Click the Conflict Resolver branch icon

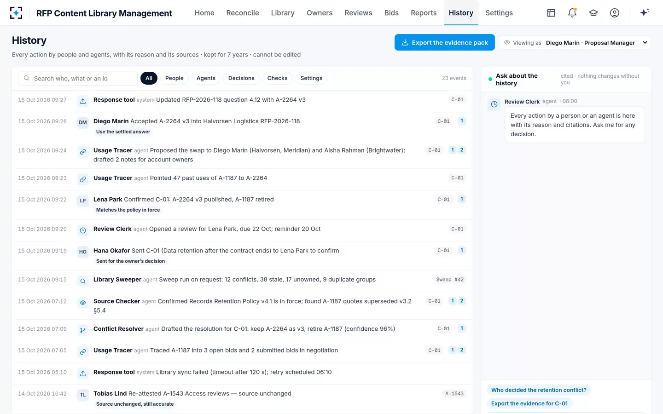point(83,330)
